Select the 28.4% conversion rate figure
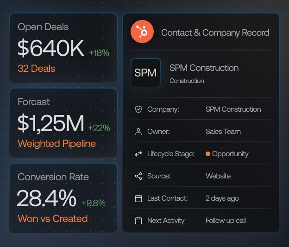 (47, 198)
